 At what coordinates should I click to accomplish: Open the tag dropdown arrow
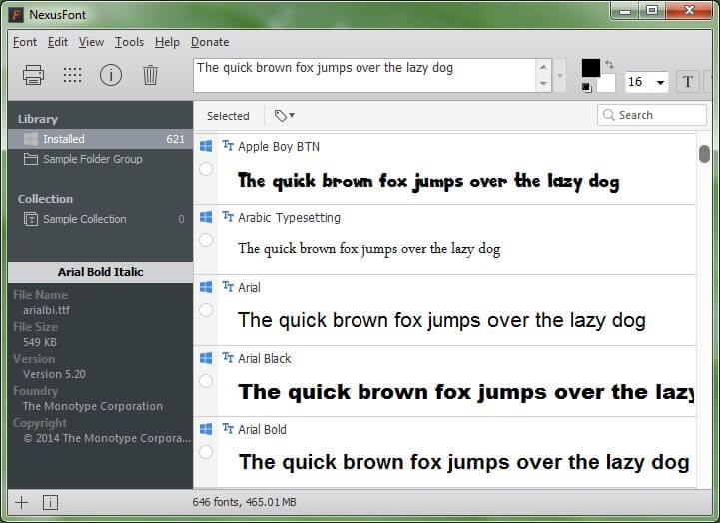(x=292, y=115)
